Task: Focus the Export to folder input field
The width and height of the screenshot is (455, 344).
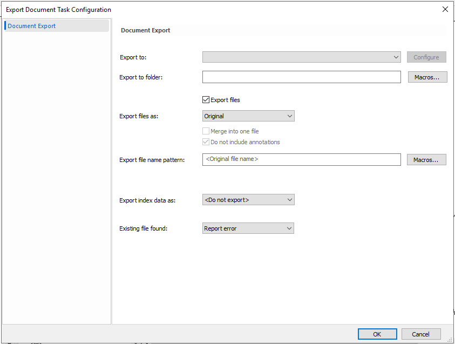Action: pos(302,77)
